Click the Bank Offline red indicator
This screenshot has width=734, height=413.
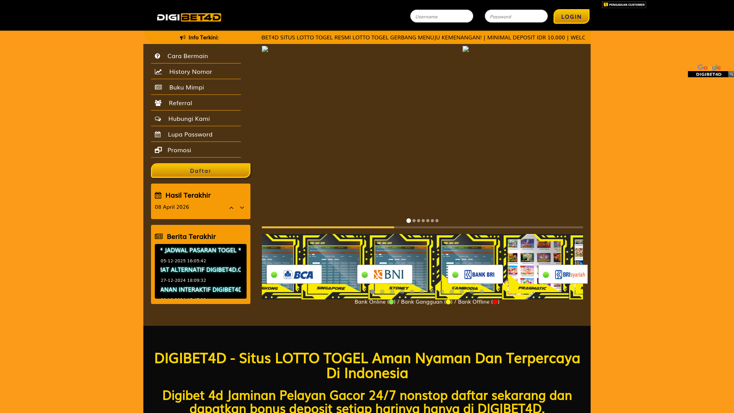pyautogui.click(x=495, y=302)
